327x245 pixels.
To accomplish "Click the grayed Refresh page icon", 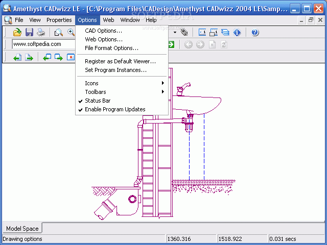I will point(224,44).
